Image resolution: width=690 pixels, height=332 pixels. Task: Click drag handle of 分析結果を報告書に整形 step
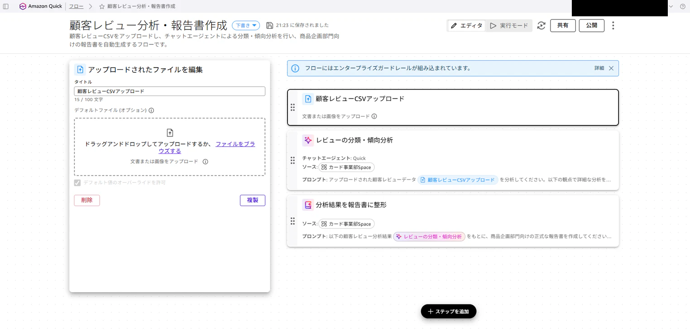pyautogui.click(x=292, y=221)
